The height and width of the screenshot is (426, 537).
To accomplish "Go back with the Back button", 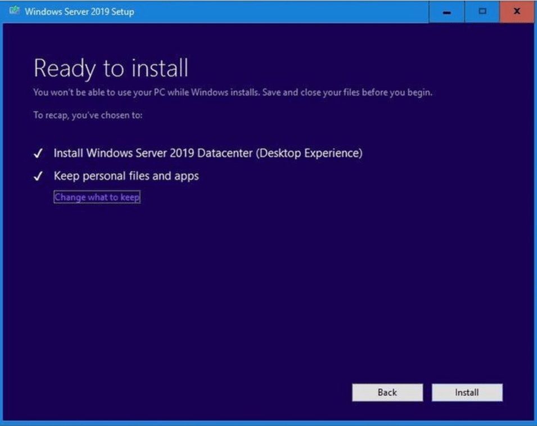I will 387,393.
